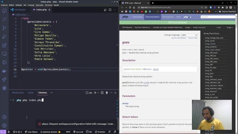Viewport: 238px width, 134px height.
Task: Open the Docker view in activity bar
Action: pyautogui.click(x=4, y=71)
